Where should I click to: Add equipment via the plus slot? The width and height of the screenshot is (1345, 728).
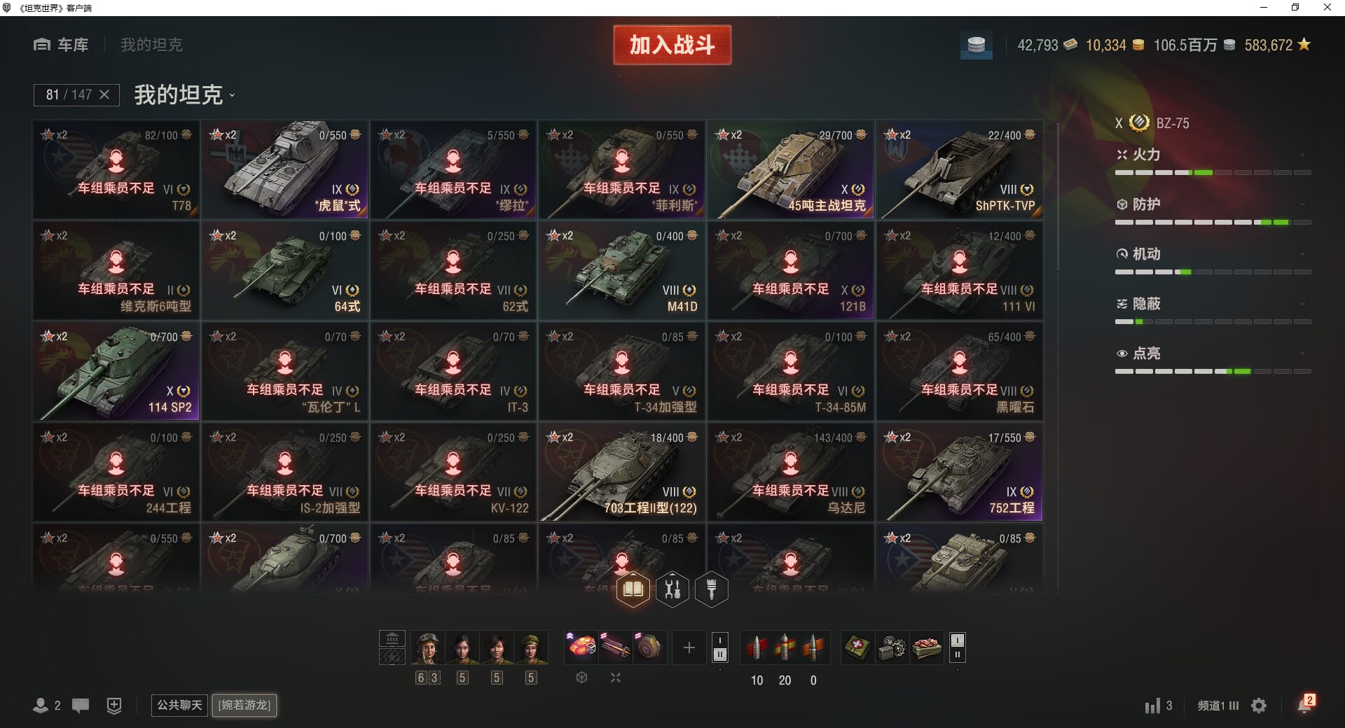click(689, 647)
